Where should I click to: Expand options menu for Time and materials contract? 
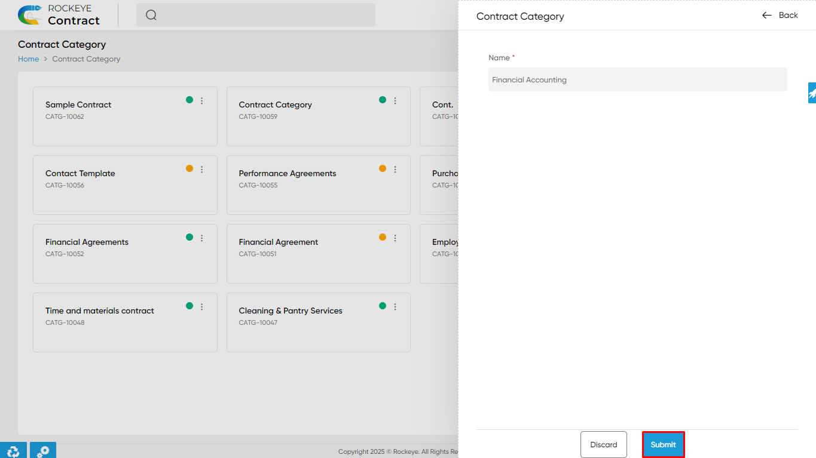coord(202,307)
